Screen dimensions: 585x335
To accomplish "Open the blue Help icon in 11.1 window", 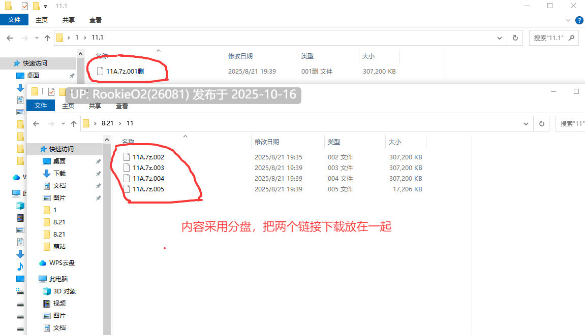I will pos(579,20).
